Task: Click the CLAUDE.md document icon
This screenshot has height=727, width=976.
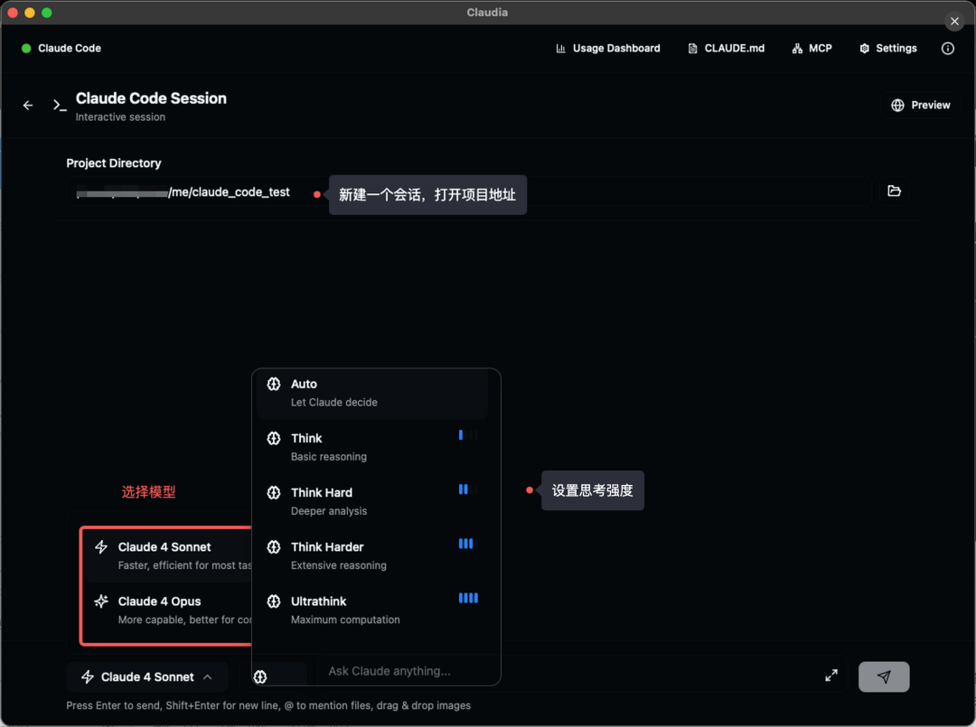Action: point(692,49)
